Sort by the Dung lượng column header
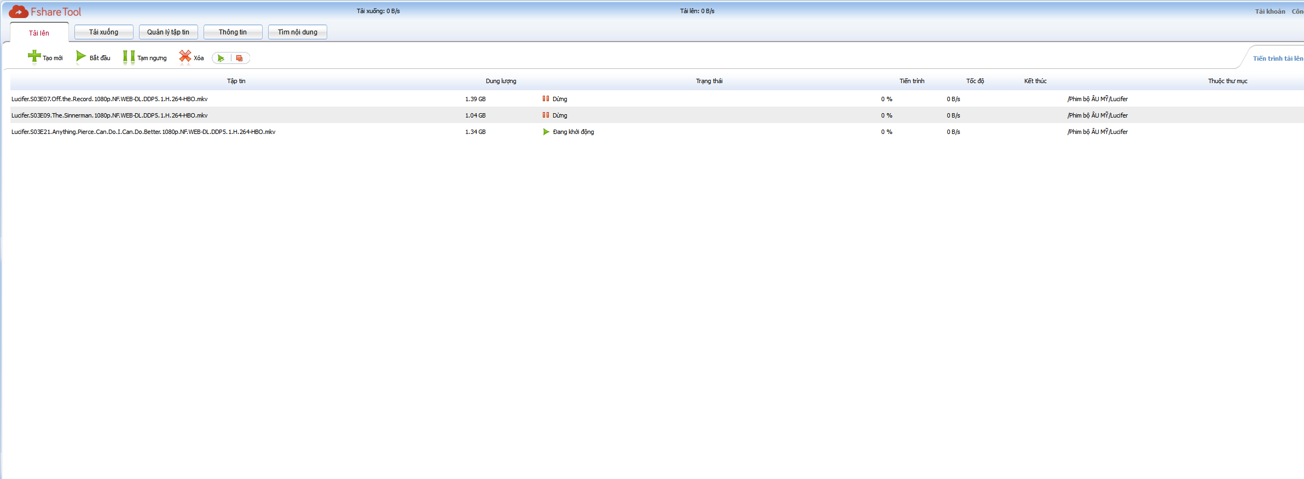This screenshot has width=1304, height=479. tap(501, 81)
